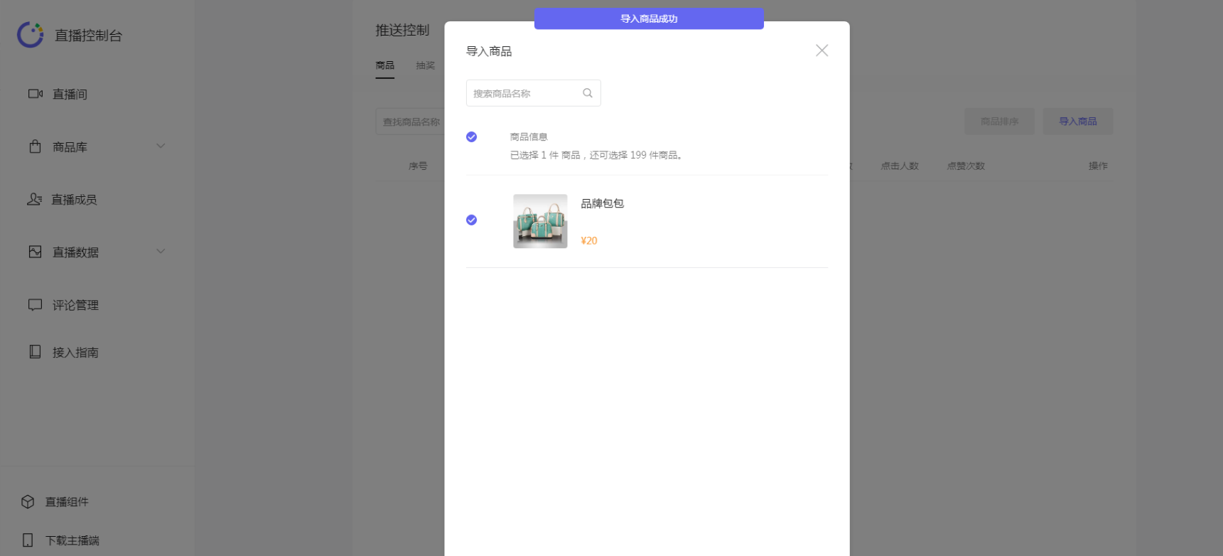
Task: Click the 下载主播端 phone icon
Action: (x=28, y=540)
